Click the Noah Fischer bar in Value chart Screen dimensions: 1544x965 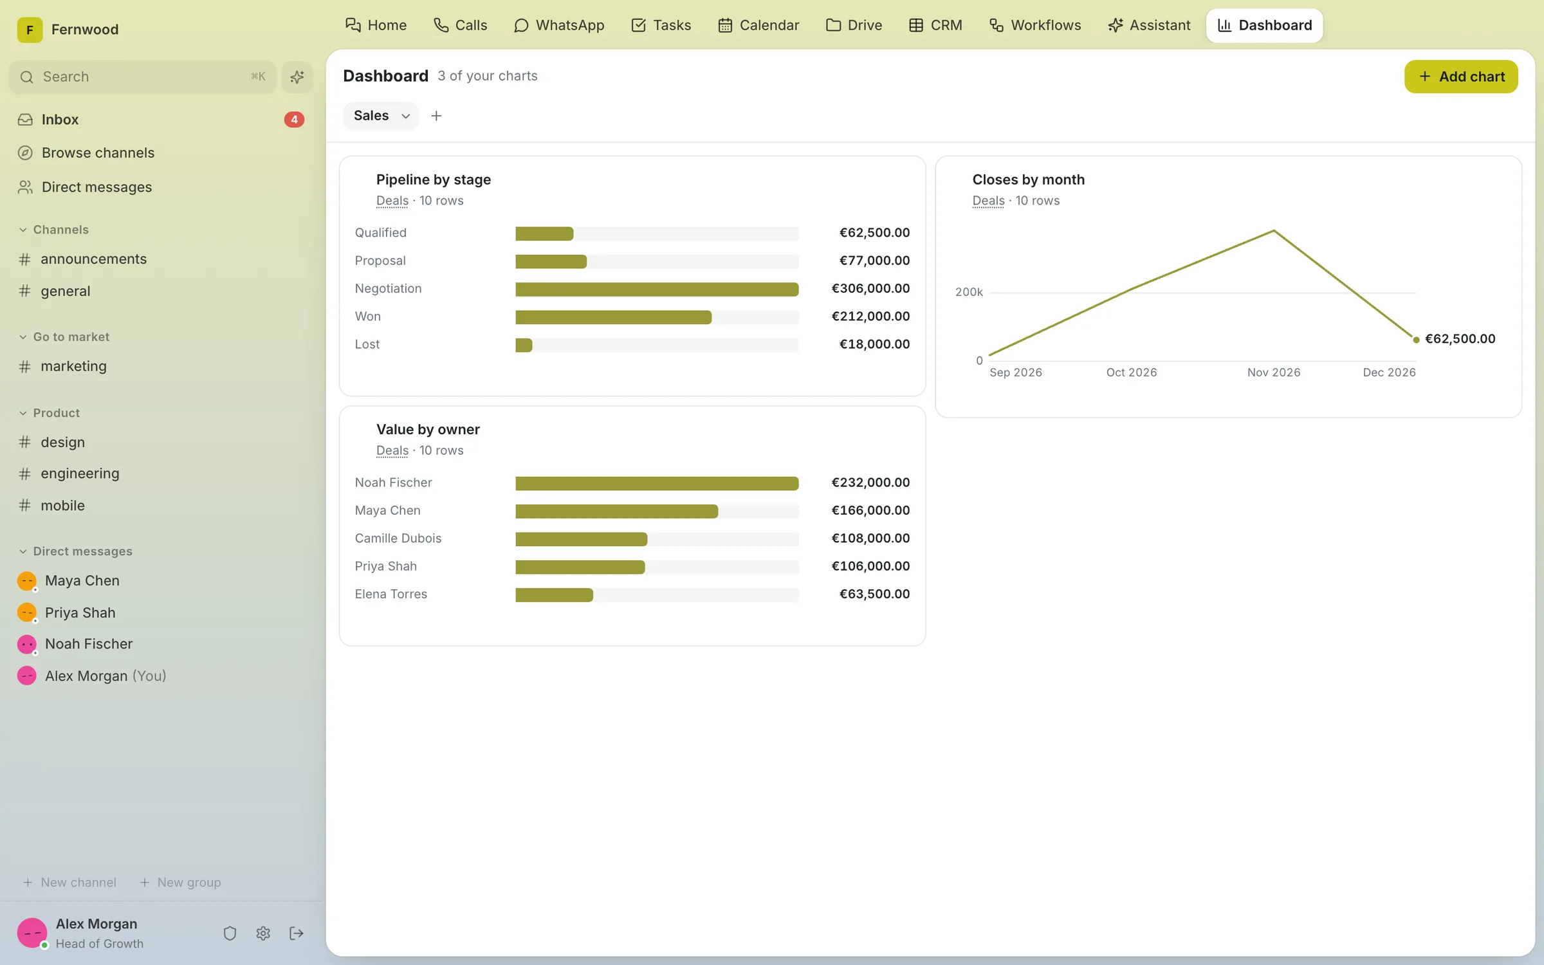[x=657, y=483]
